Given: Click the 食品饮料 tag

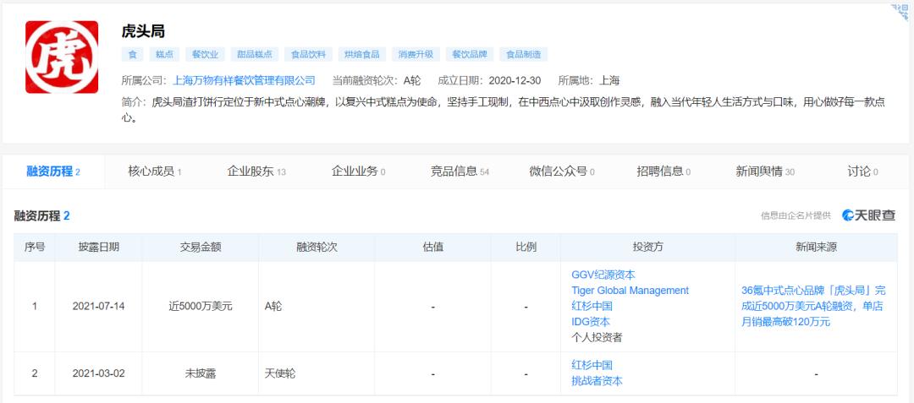Looking at the screenshot, I should point(308,55).
